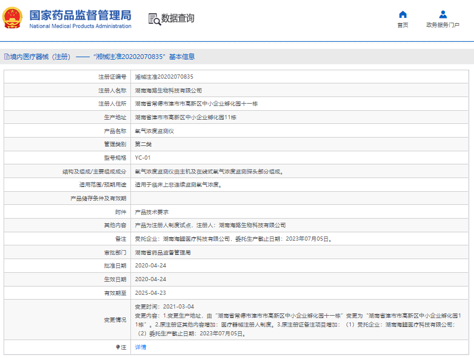Click the 结构及组成/主要组成成分 label
Screen dimensions: 474x358
[x=94, y=172]
